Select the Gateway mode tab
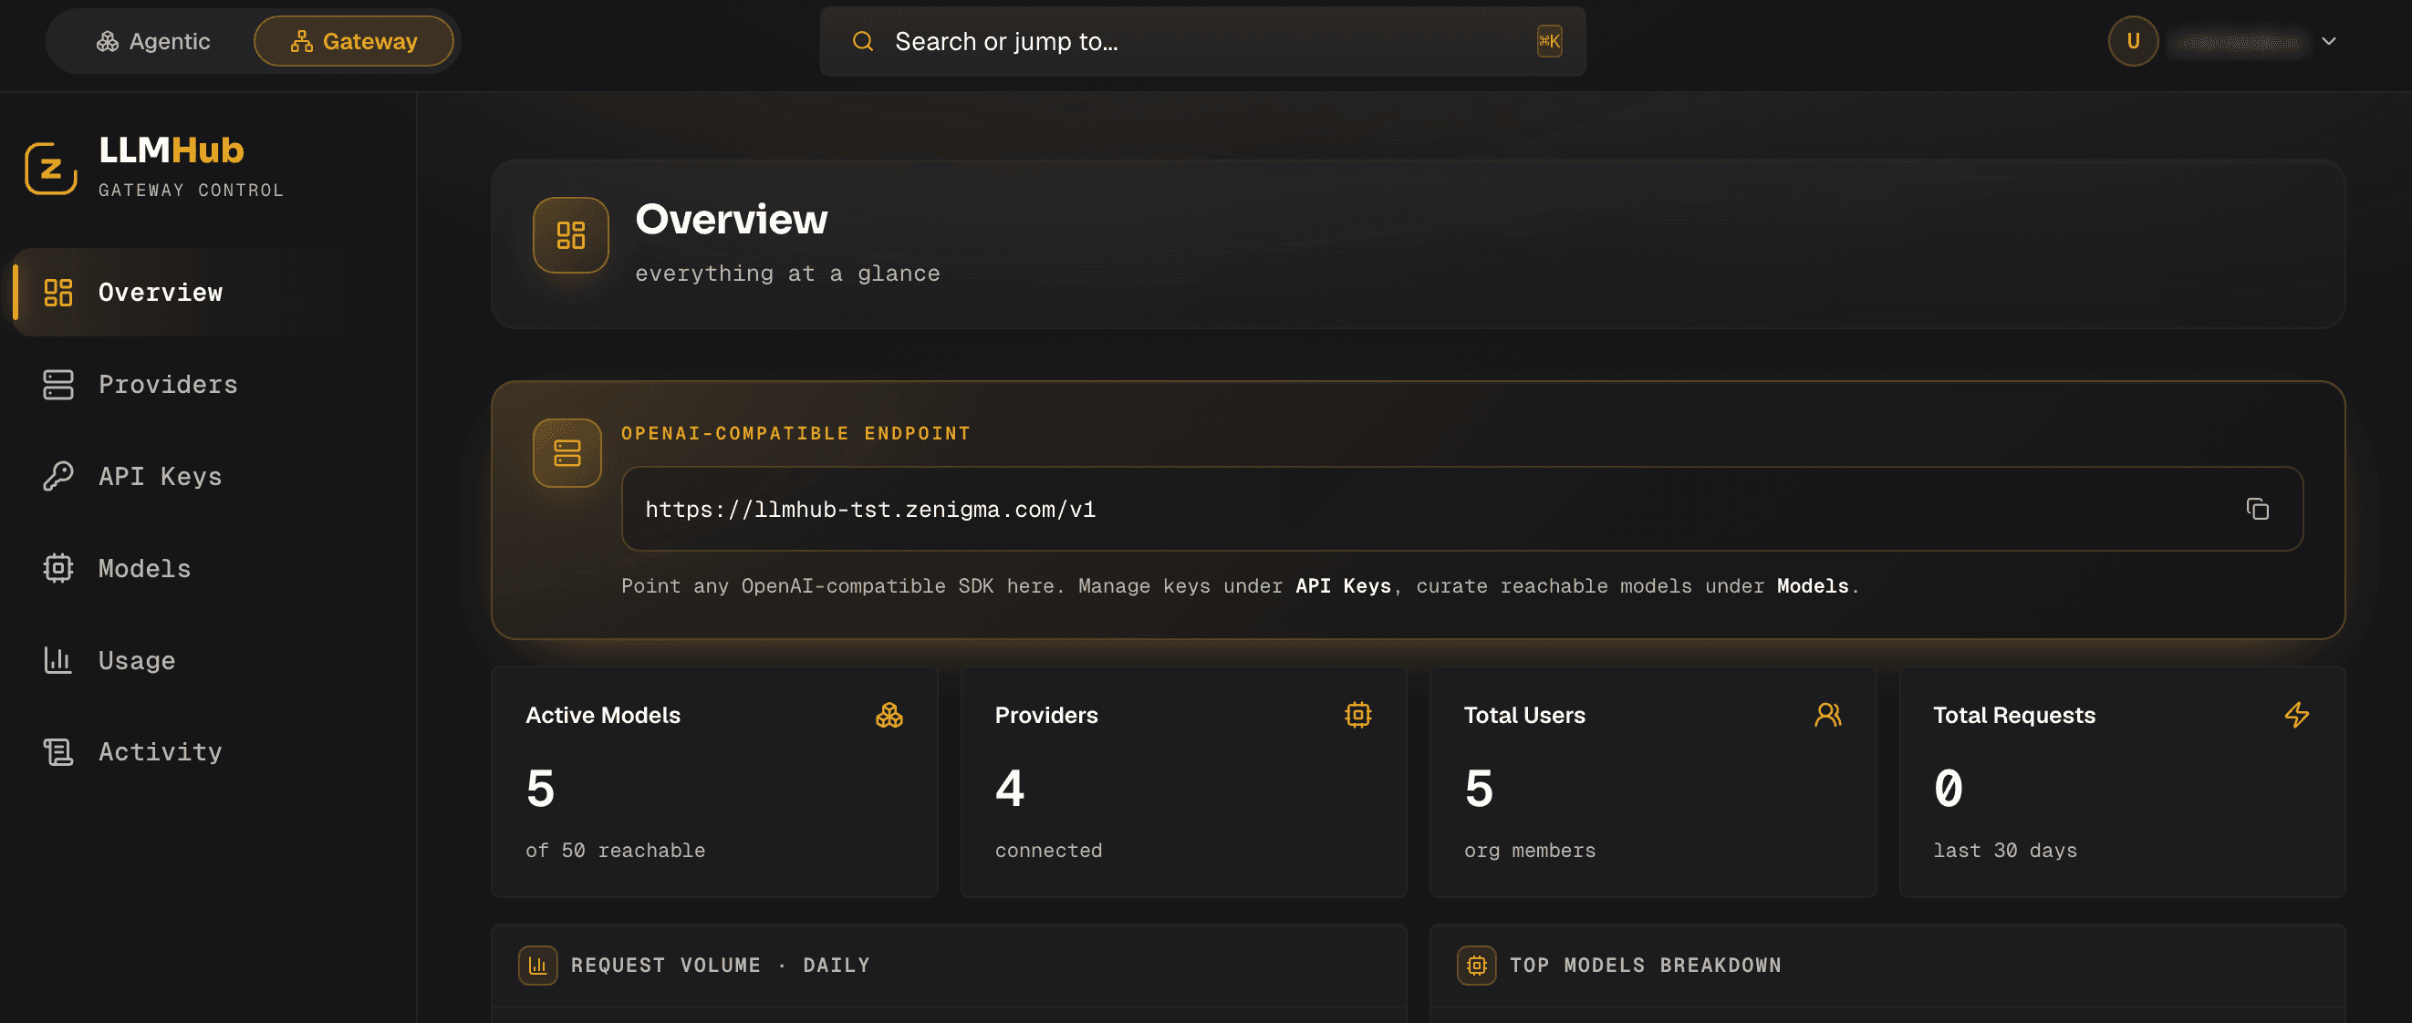Image resolution: width=2412 pixels, height=1023 pixels. 354,41
